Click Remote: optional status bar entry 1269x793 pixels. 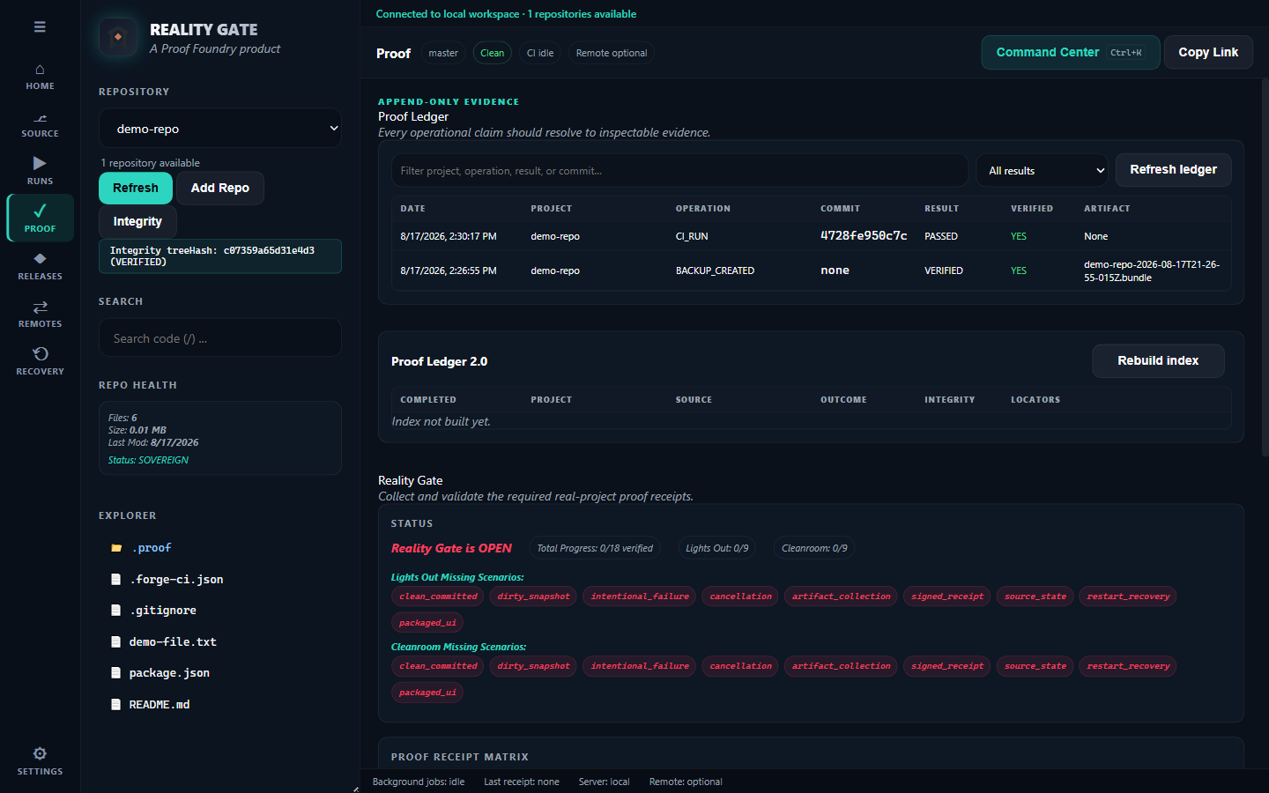[686, 782]
